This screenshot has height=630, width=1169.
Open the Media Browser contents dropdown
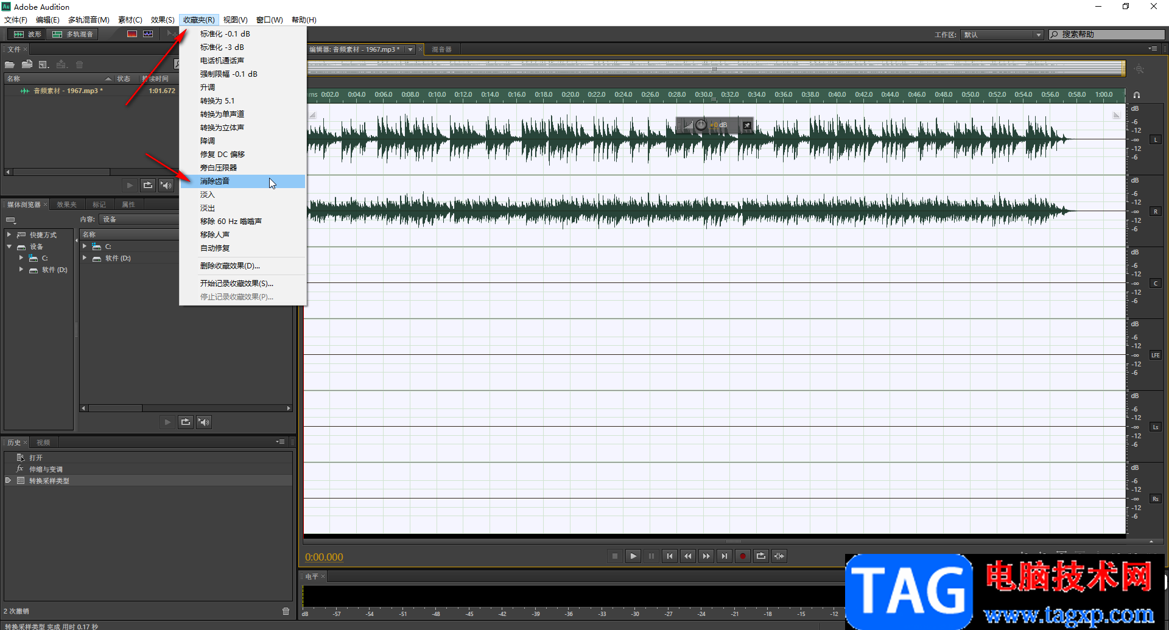[x=139, y=219]
